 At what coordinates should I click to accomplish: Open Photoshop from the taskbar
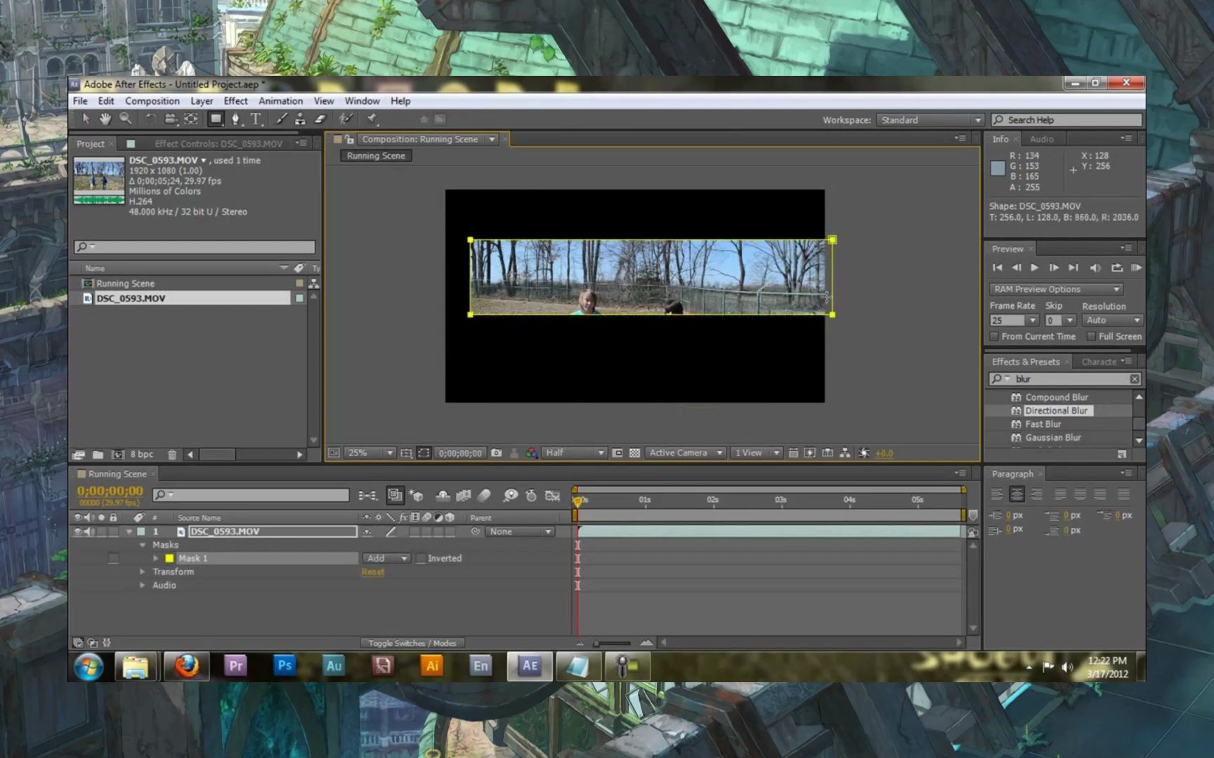[x=285, y=666]
